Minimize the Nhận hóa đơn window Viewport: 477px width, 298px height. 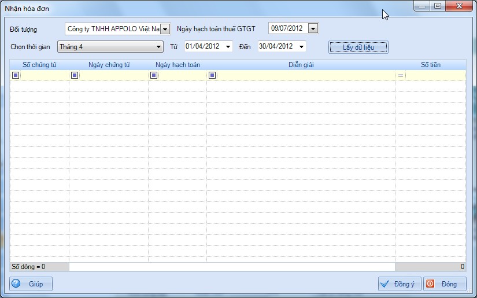click(422, 6)
